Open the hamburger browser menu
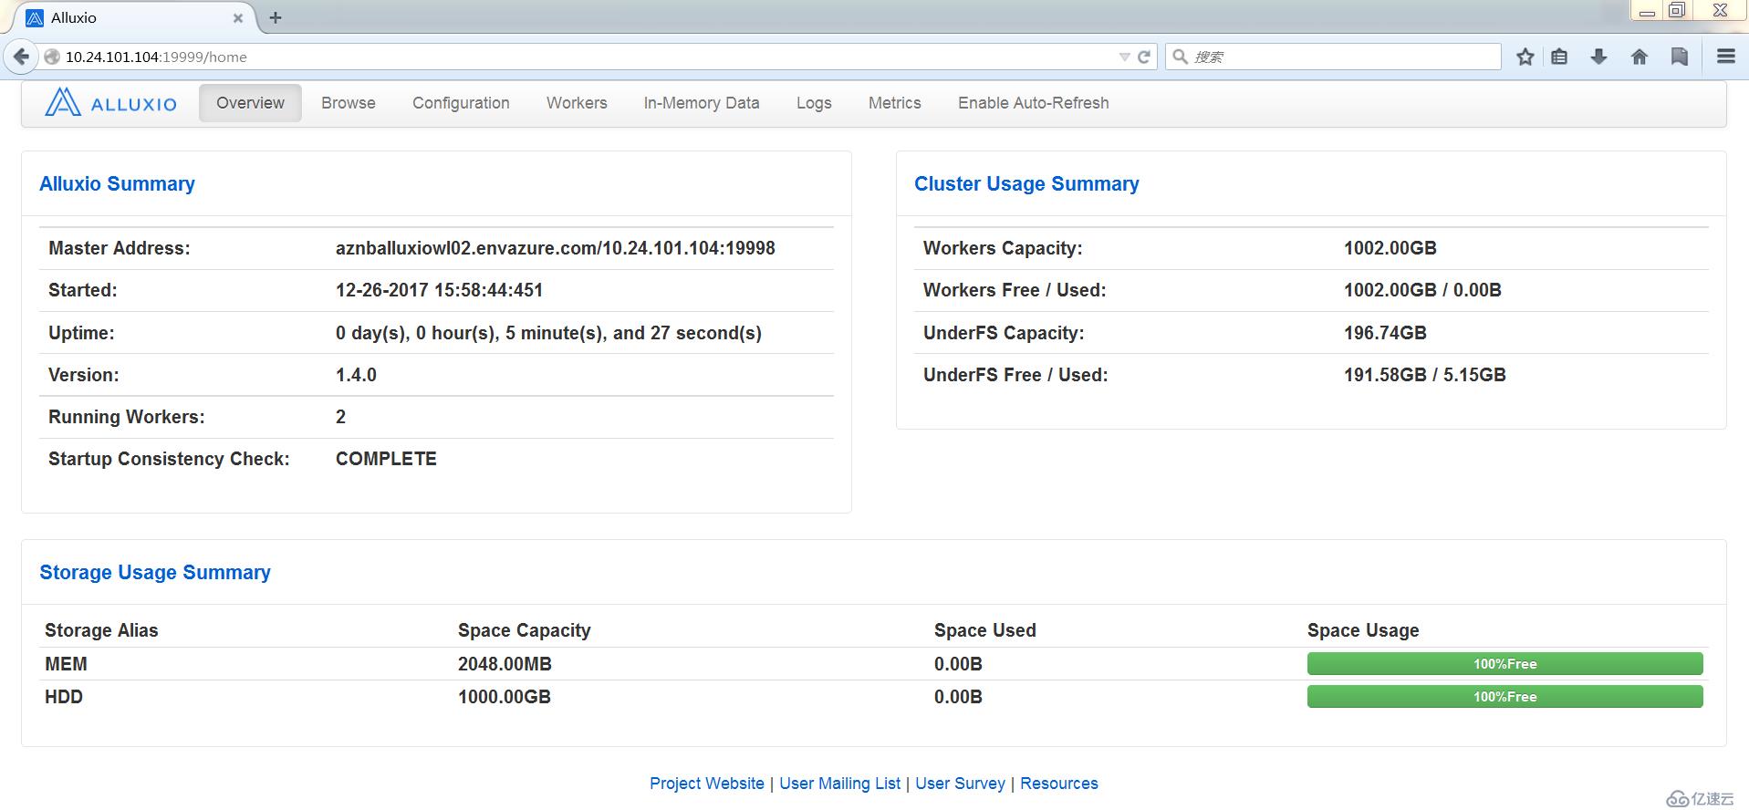 pyautogui.click(x=1725, y=57)
